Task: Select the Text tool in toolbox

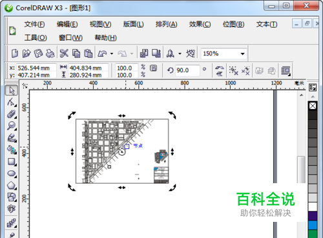Action: point(12,208)
